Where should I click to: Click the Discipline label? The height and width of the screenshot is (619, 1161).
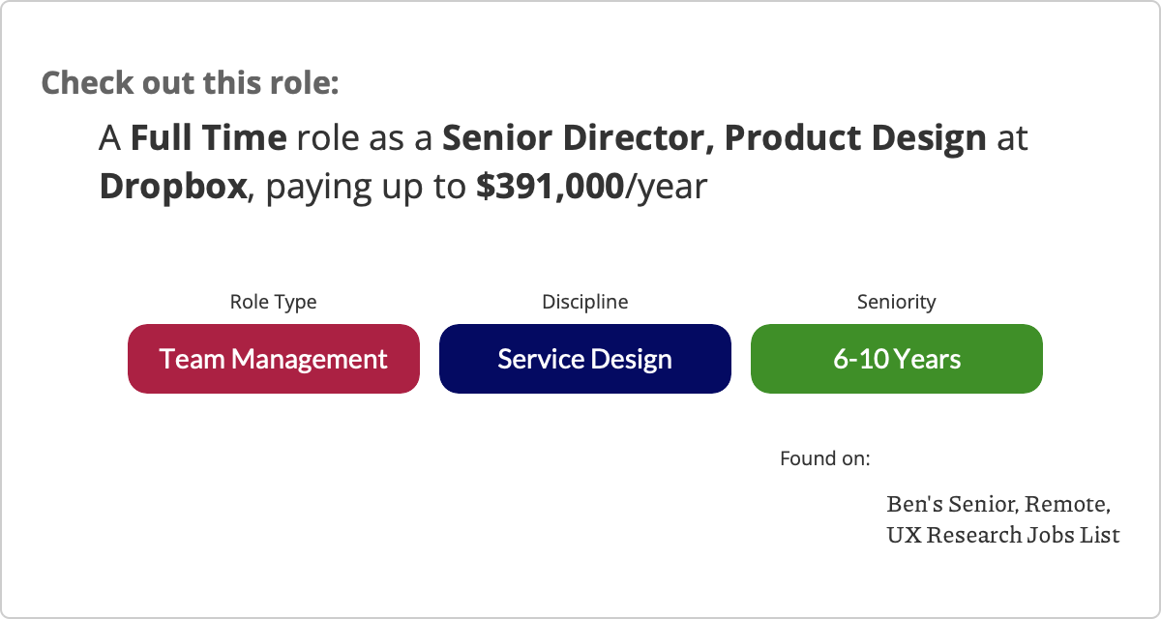[584, 302]
